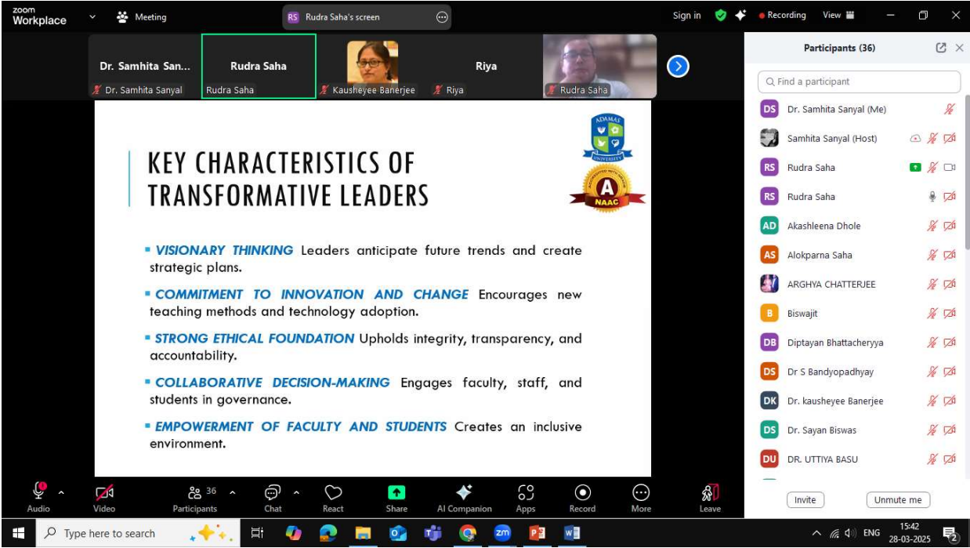
Task: Toggle mic icon for Dr. Samhita Sanyal (Me)
Action: coord(950,110)
